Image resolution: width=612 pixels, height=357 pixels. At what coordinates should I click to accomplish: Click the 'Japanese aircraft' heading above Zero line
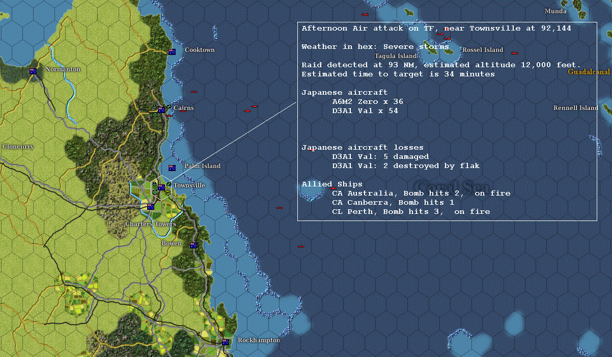point(345,93)
